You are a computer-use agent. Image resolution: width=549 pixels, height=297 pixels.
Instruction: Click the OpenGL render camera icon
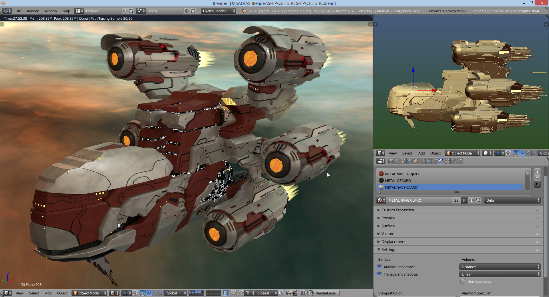289,293
